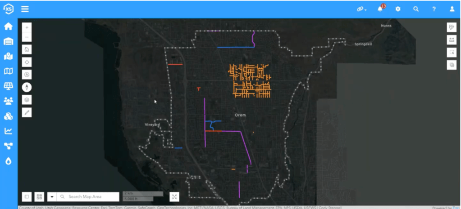Image resolution: width=461 pixels, height=209 pixels.
Task: Open the link dropdown in the top bar
Action: tap(362, 9)
